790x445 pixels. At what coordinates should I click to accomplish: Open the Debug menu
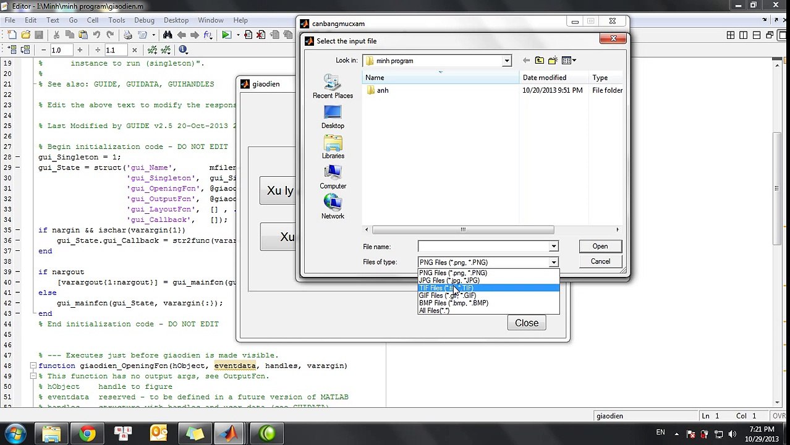pos(144,20)
